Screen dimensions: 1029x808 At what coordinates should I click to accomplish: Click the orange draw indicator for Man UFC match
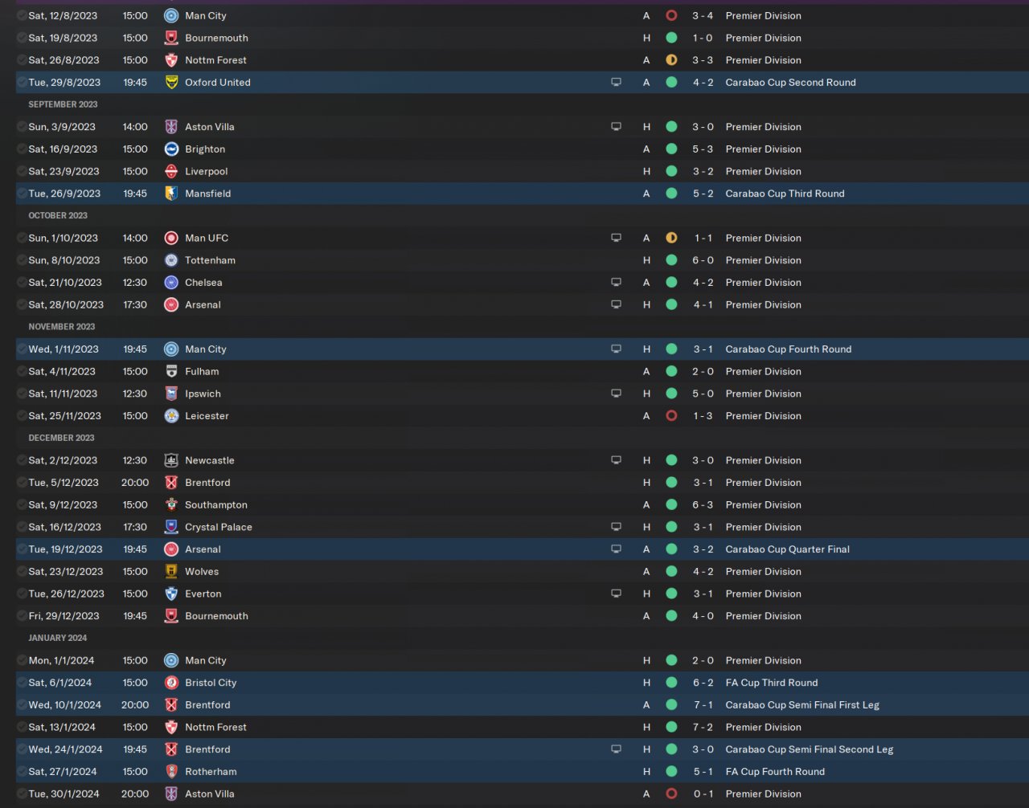pyautogui.click(x=671, y=238)
